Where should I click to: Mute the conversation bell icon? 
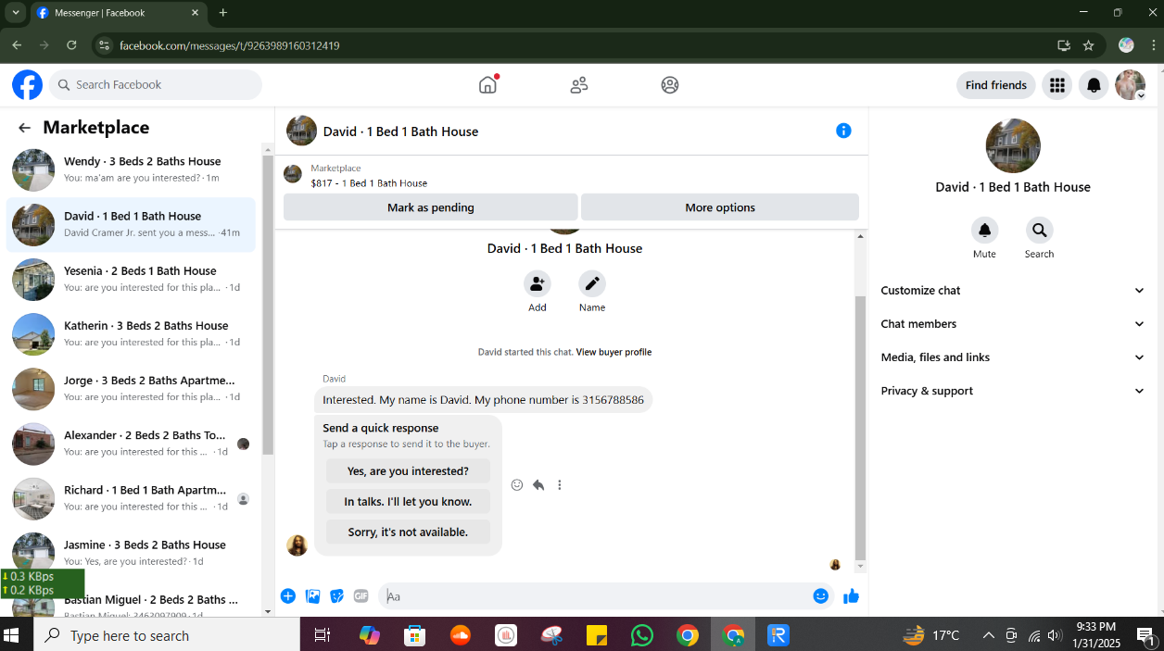984,230
